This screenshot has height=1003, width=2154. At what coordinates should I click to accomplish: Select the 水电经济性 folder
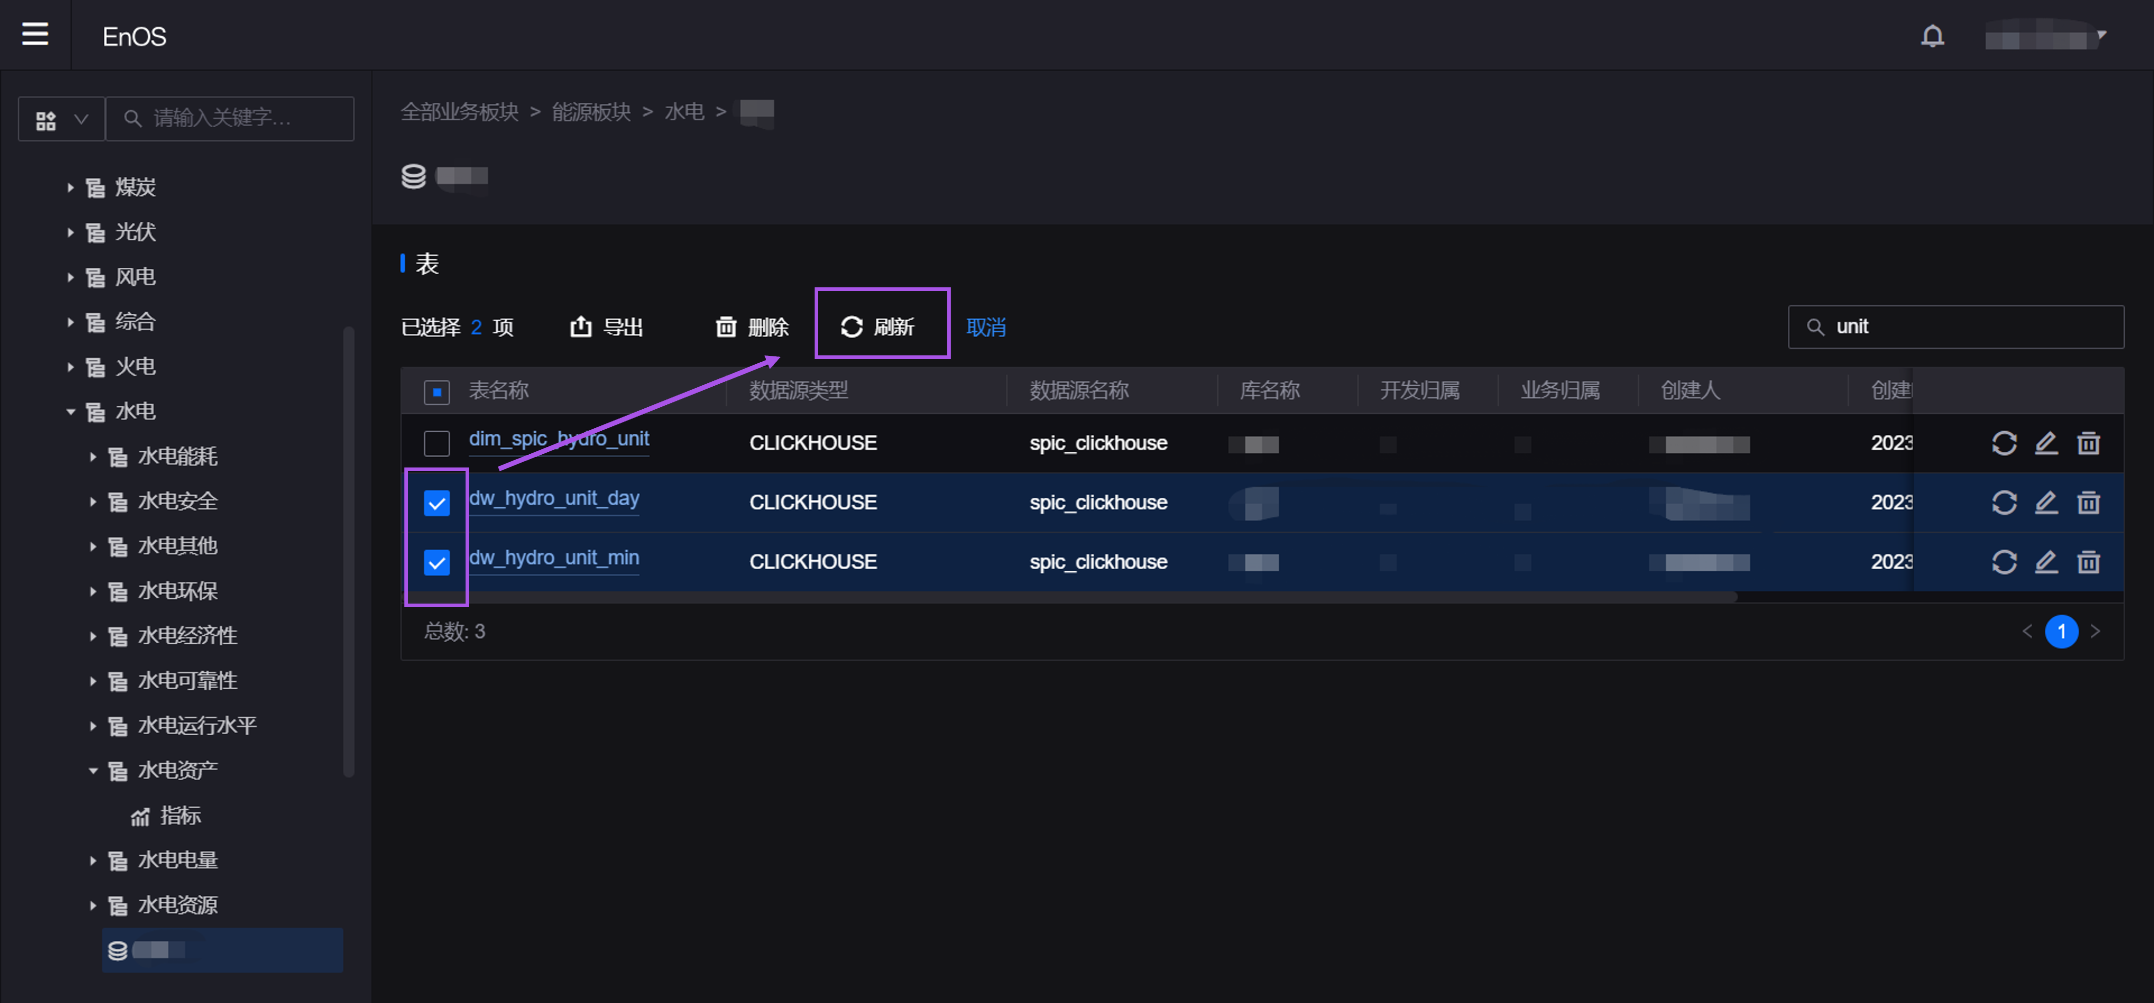(x=187, y=636)
